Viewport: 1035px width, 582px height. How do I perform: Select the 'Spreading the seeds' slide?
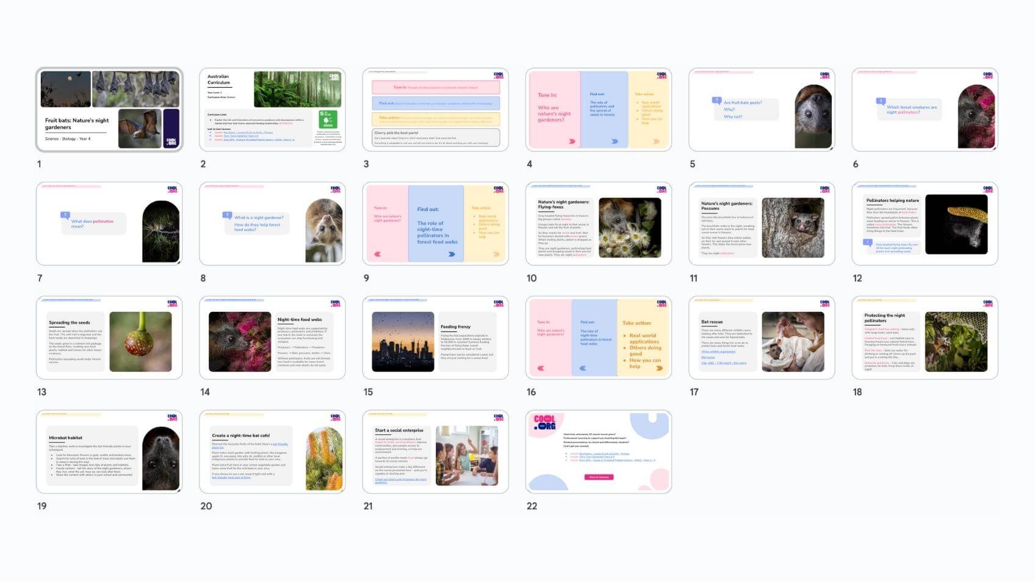109,338
